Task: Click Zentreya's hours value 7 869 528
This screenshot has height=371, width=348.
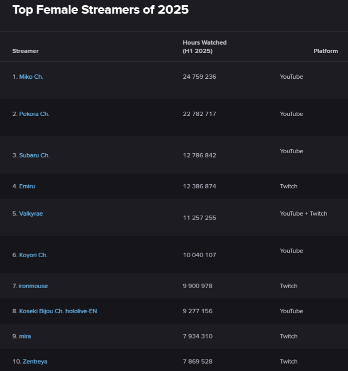Action: 197,362
